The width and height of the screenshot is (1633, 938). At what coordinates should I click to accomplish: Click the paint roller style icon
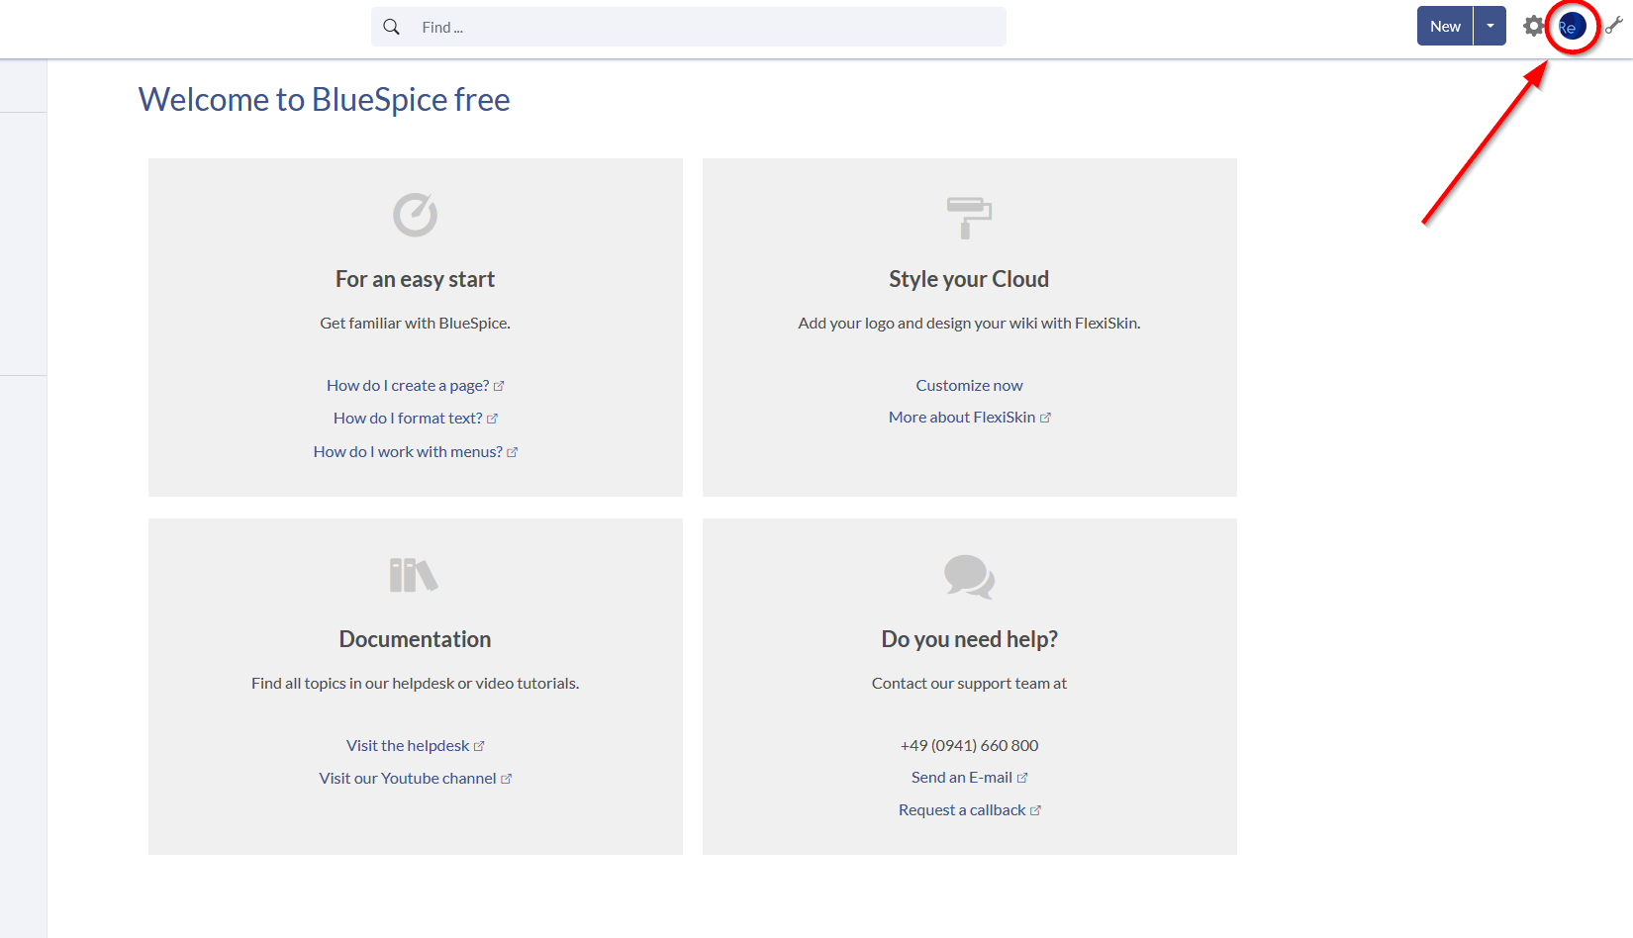pos(969,218)
